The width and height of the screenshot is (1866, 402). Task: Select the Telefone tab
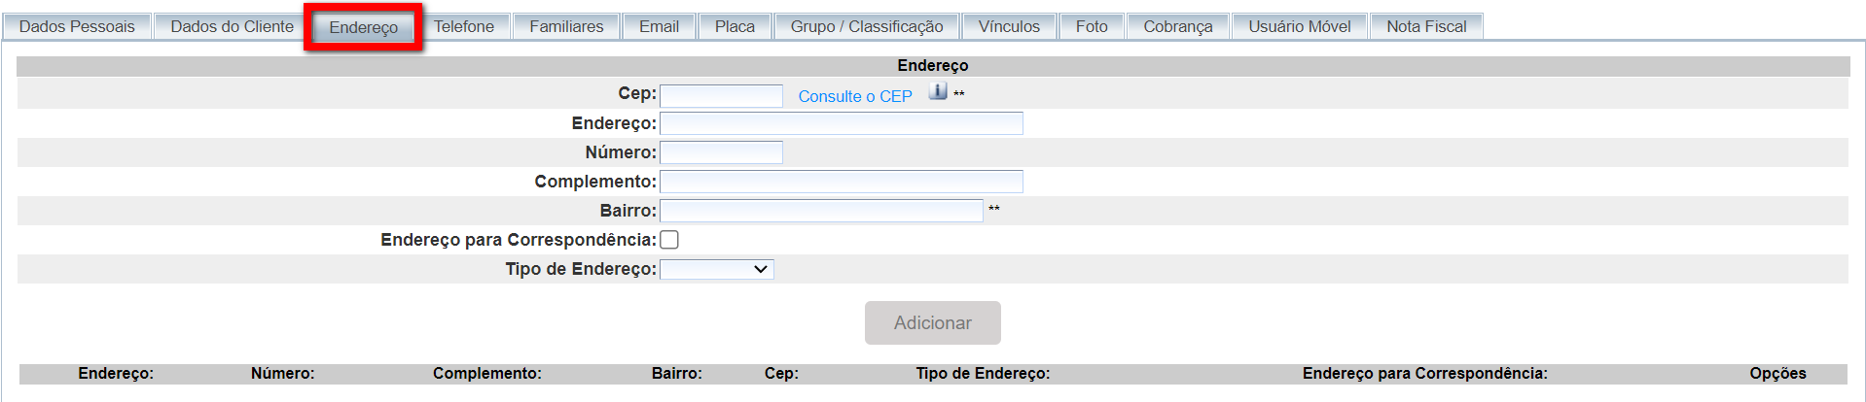[464, 26]
